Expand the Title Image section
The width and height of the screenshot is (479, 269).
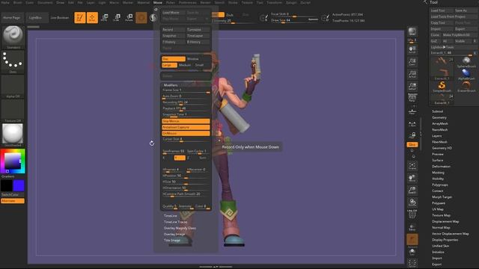[x=172, y=240]
